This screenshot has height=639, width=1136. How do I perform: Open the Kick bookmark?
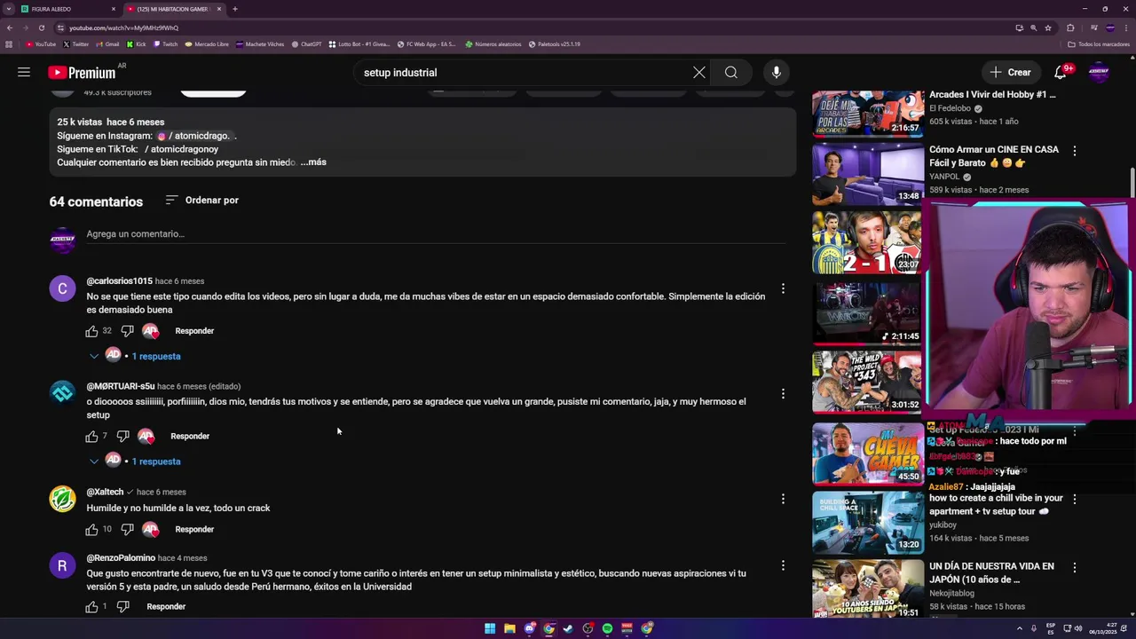137,44
